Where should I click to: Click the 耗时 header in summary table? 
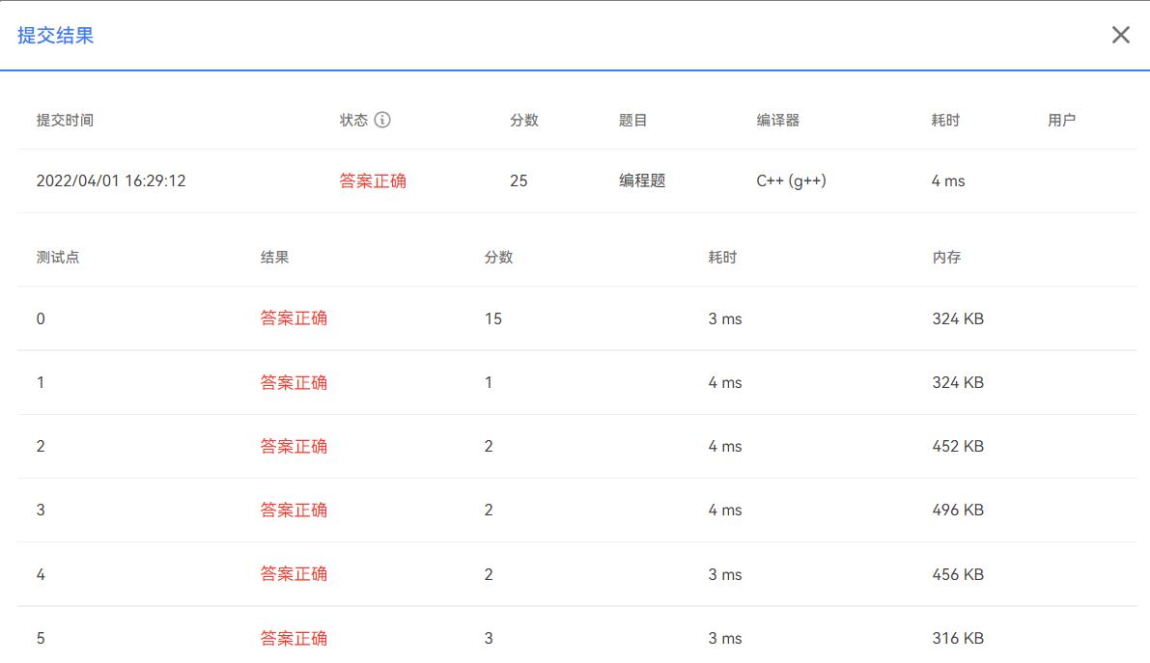point(945,121)
